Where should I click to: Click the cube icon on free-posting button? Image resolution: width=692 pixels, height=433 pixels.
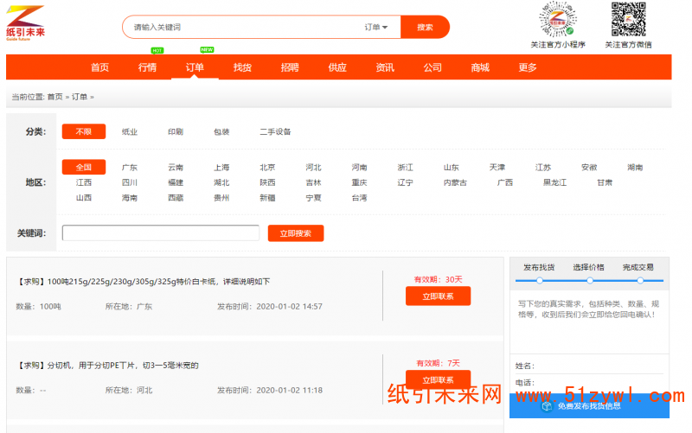tap(547, 405)
